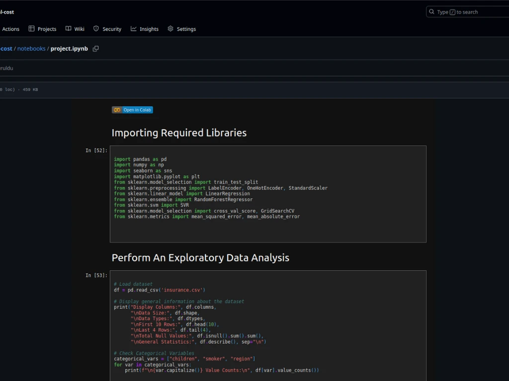Go to the notebooks folder breadcrumb
Viewport: 509px width, 381px height.
coord(31,49)
